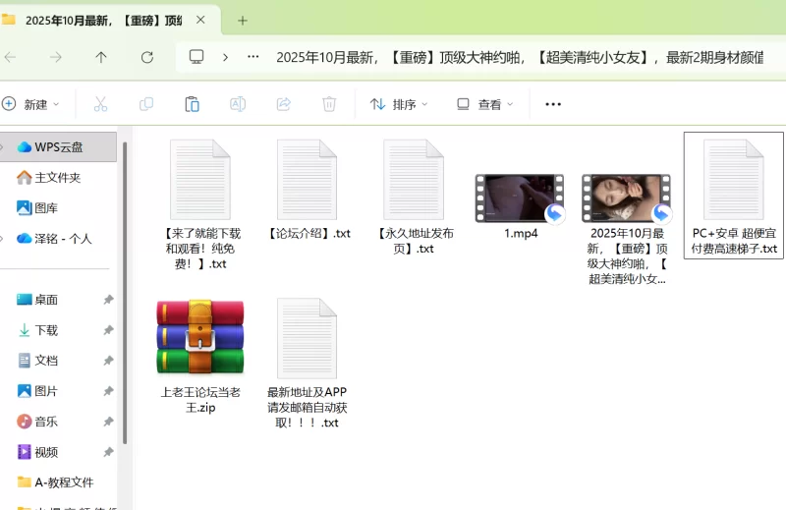Screen dimensions: 786x510
Task: Click the Rename icon in toolbar
Action: [238, 104]
